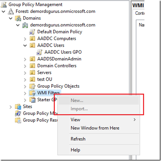
Task: Expand the AADDC Computers OU
Action: [25, 39]
